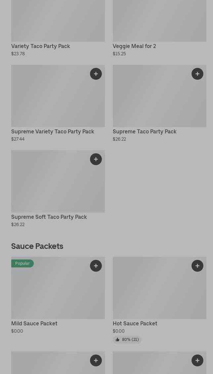Select Mild Sauce Packet name
The width and height of the screenshot is (213, 374).
pos(34,323)
